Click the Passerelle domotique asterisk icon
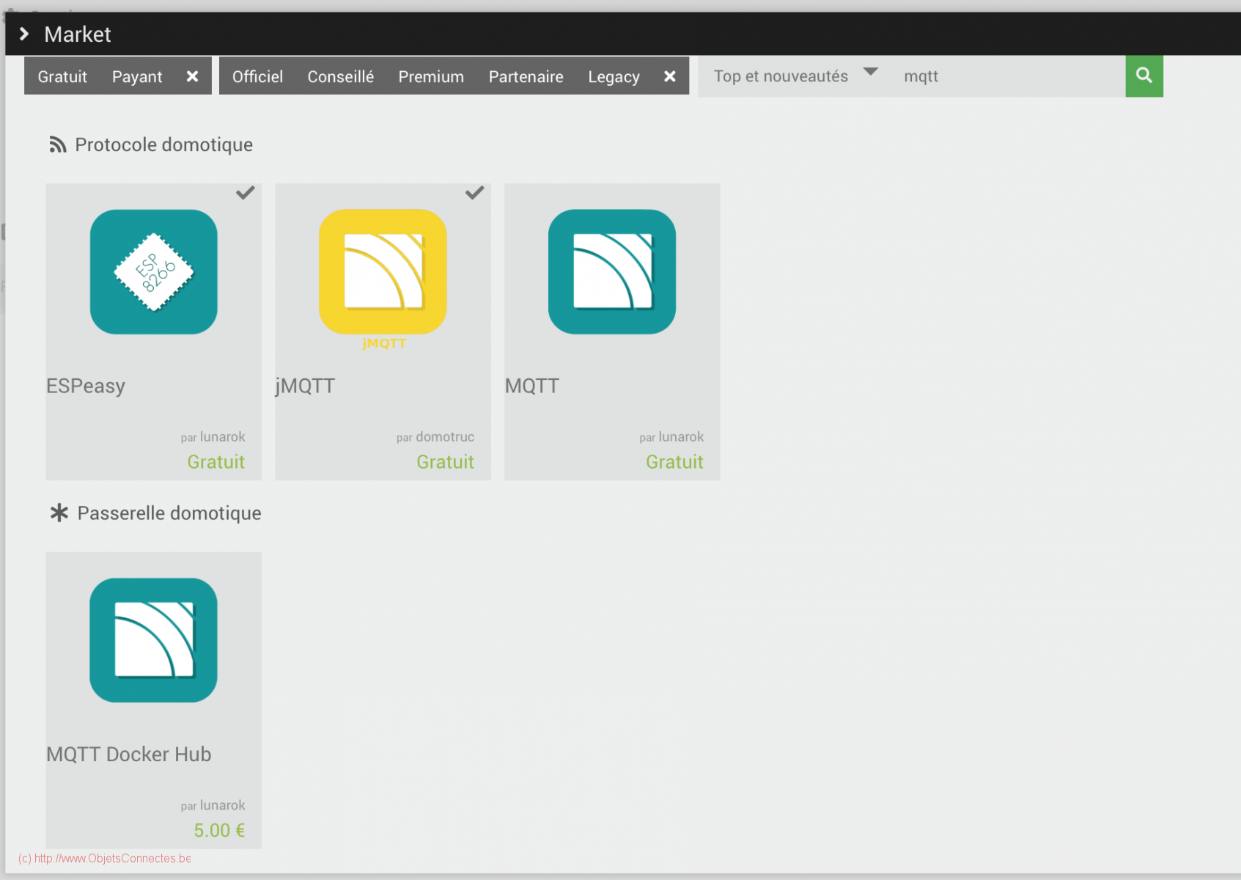This screenshot has height=880, width=1241. [59, 513]
